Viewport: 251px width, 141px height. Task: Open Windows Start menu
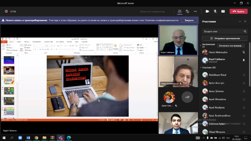pos(4,137)
